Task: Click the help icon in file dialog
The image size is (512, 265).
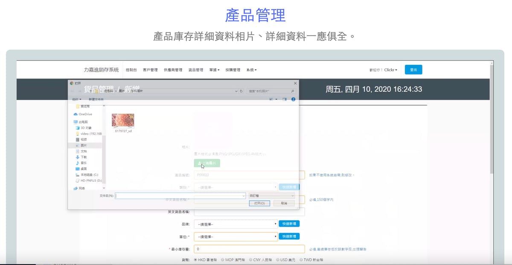Action: click(x=293, y=99)
